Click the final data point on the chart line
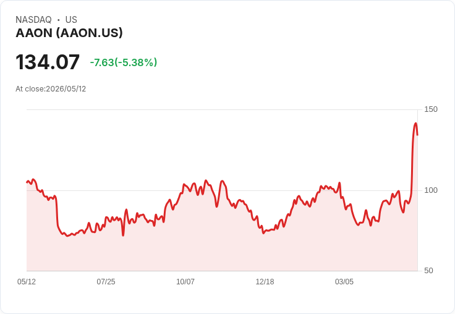 pyautogui.click(x=417, y=135)
